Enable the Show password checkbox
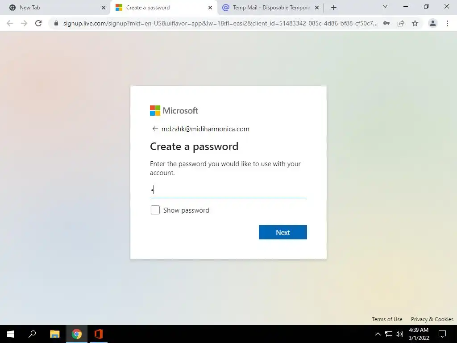Viewport: 457px width, 343px height. click(x=155, y=210)
